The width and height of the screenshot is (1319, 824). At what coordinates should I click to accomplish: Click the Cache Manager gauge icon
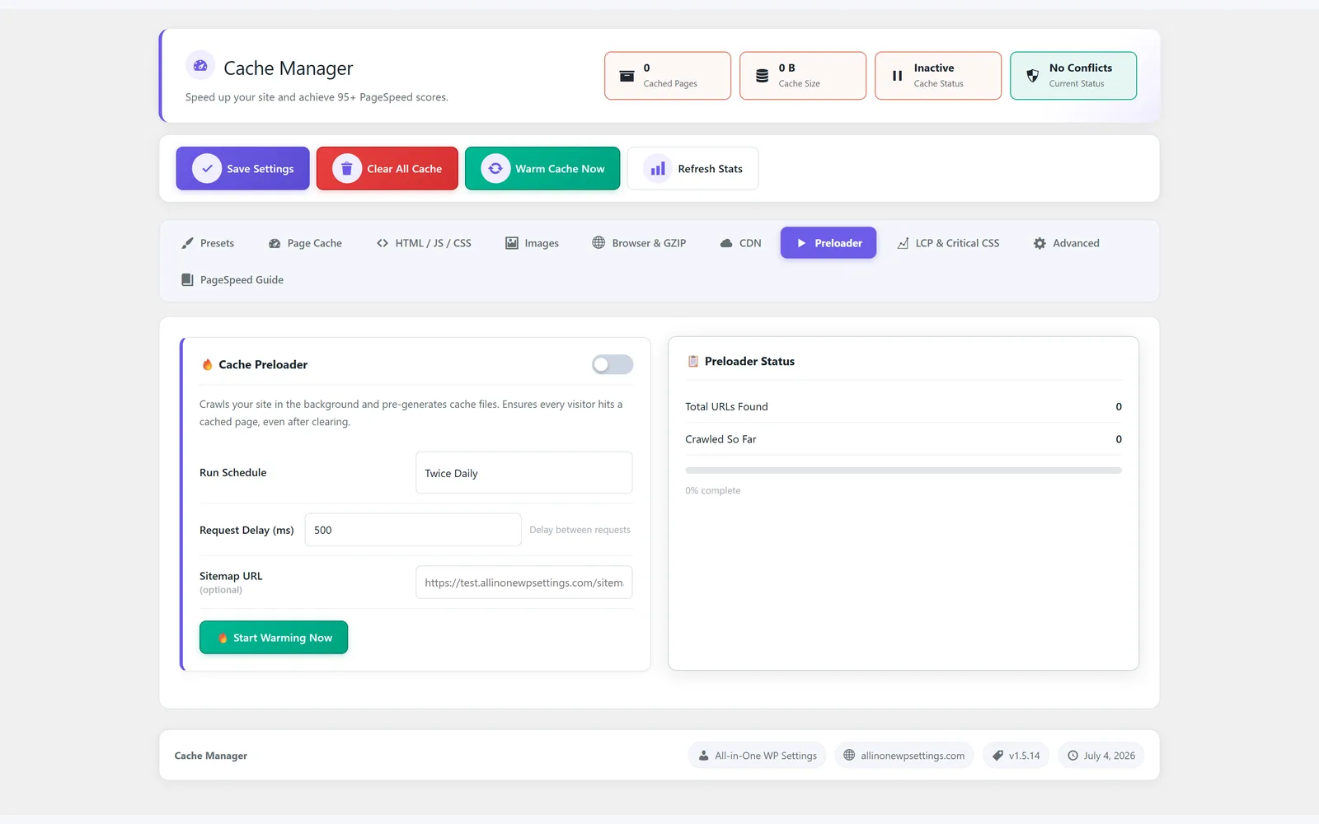(x=200, y=65)
